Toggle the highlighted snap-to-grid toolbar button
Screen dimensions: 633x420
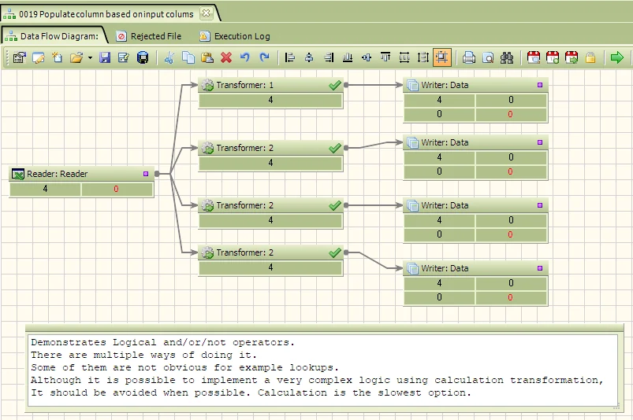[x=442, y=57]
